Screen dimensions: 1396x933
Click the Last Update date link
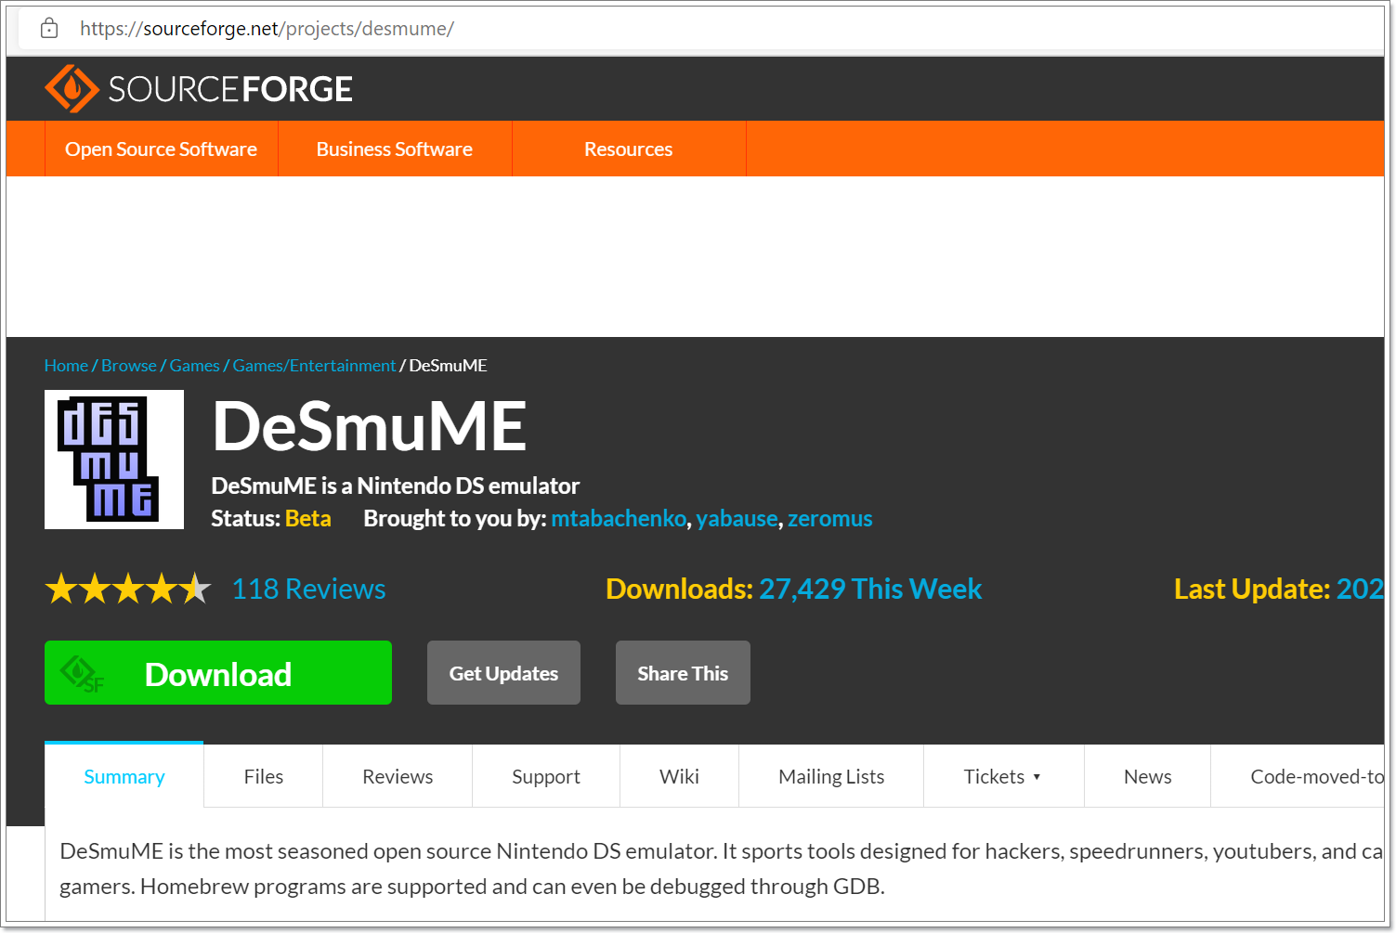click(x=1360, y=589)
